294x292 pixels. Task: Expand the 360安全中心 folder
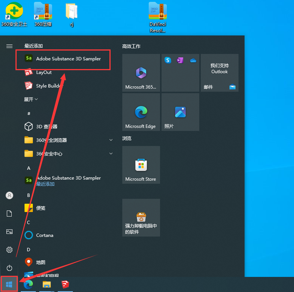[x=69, y=154]
